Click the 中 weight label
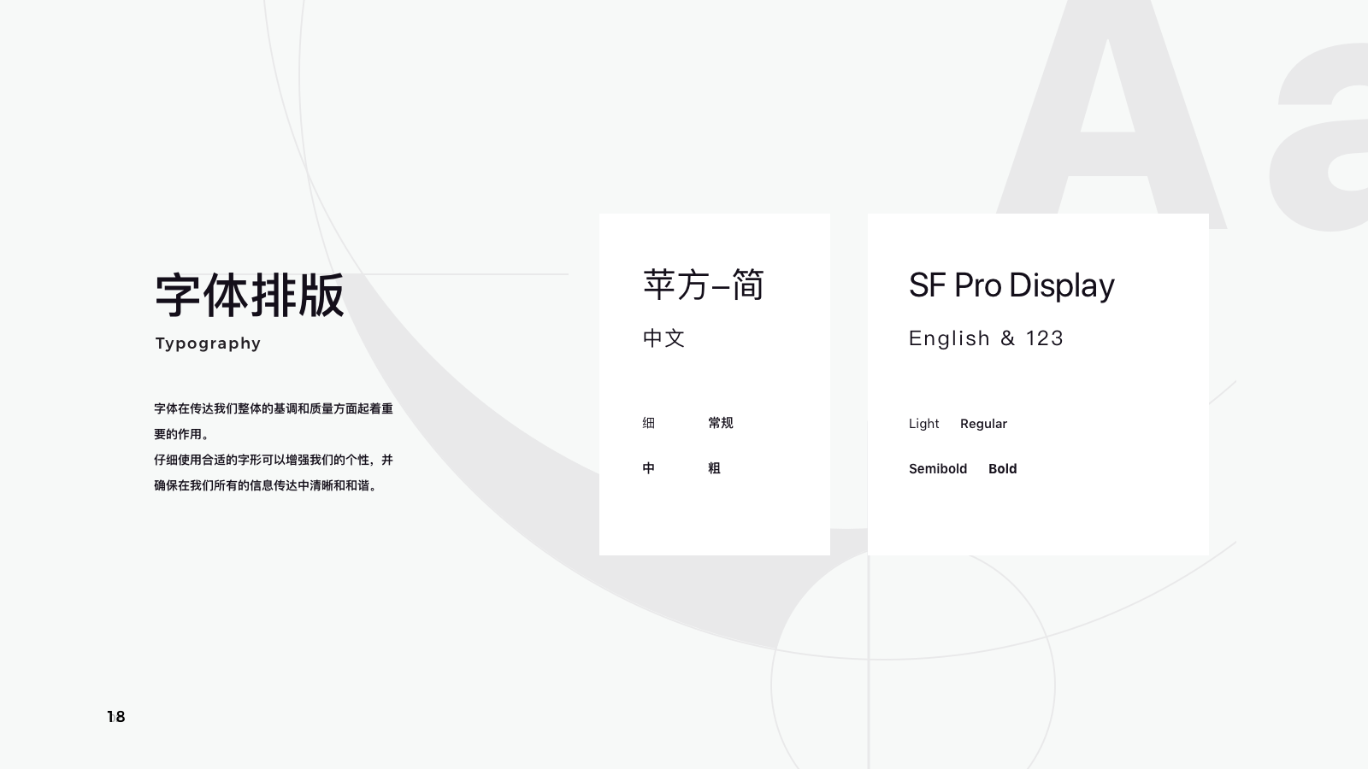The width and height of the screenshot is (1368, 769). coord(649,468)
